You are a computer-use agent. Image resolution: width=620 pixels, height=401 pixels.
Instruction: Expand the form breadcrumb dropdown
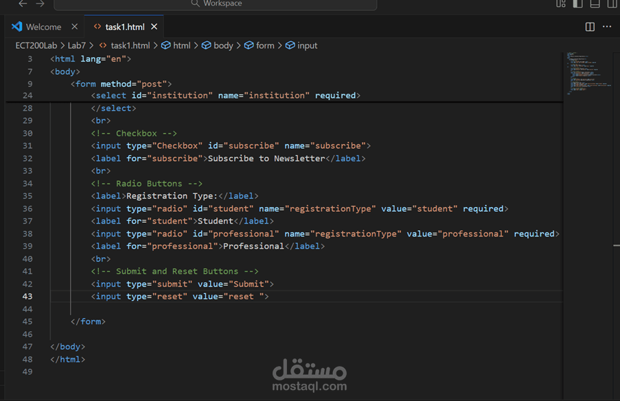coord(262,45)
